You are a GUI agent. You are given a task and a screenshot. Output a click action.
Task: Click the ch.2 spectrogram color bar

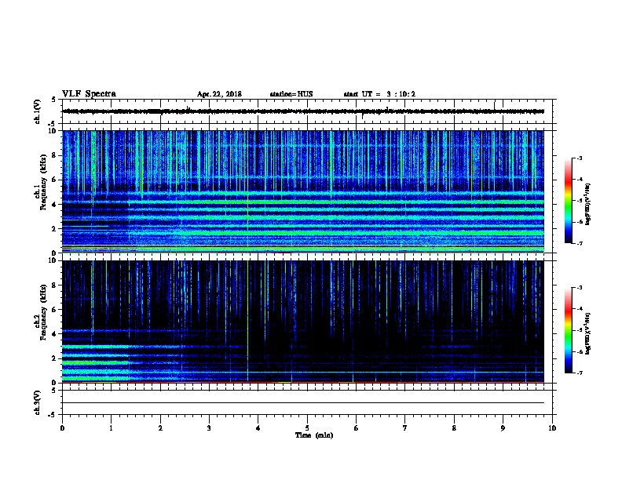coord(569,330)
